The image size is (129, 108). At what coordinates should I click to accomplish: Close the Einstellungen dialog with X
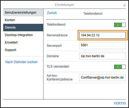pos(124,5)
